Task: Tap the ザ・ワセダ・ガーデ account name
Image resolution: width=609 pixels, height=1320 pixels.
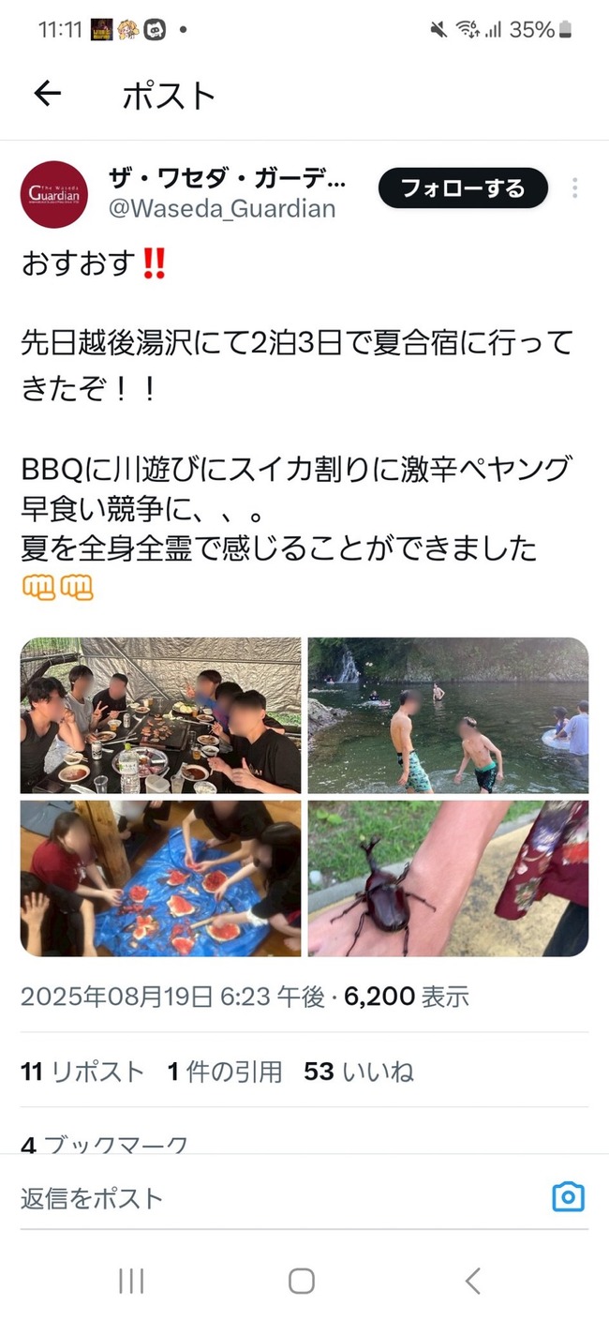Action: (228, 177)
